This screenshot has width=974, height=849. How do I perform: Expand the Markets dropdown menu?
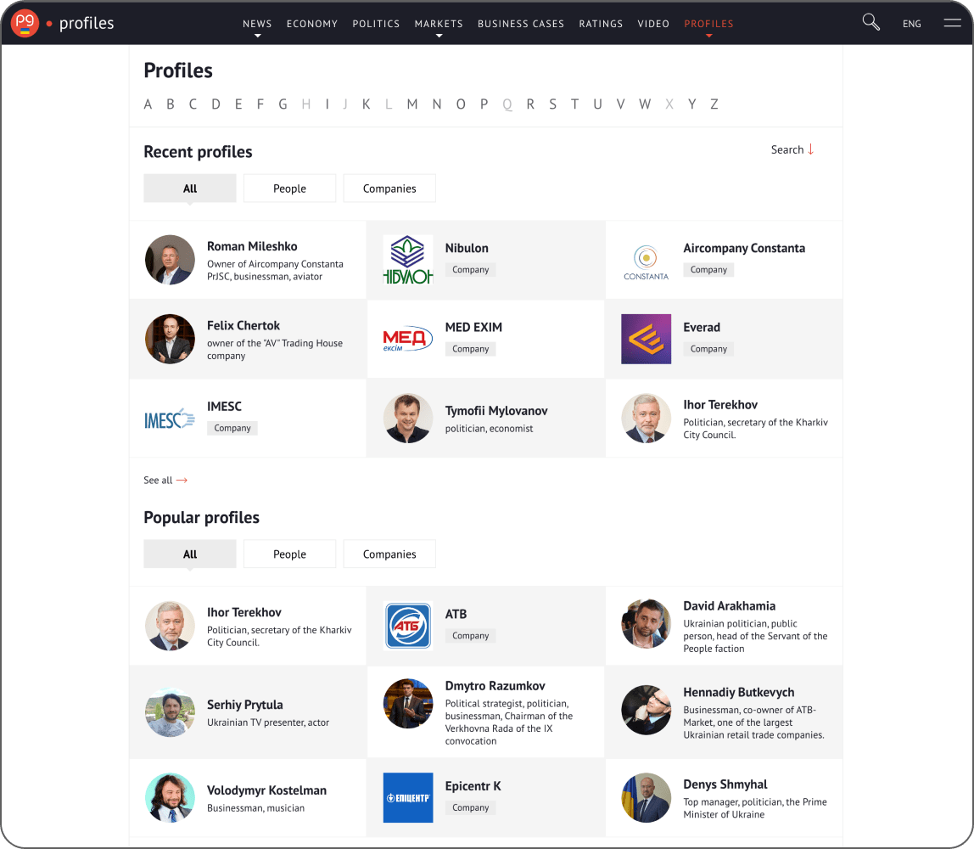tap(439, 24)
